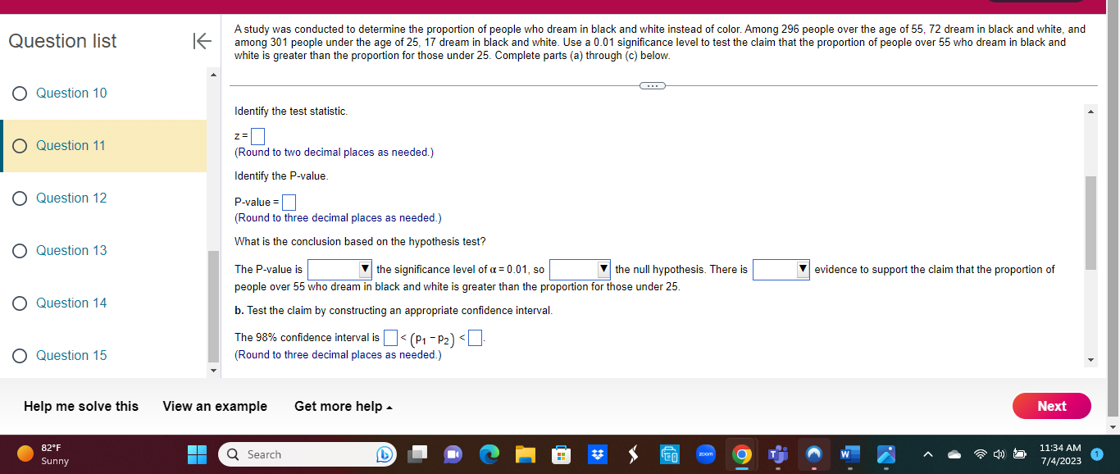The image size is (1120, 474).
Task: Open the Microsoft Store from the taskbar
Action: [562, 453]
